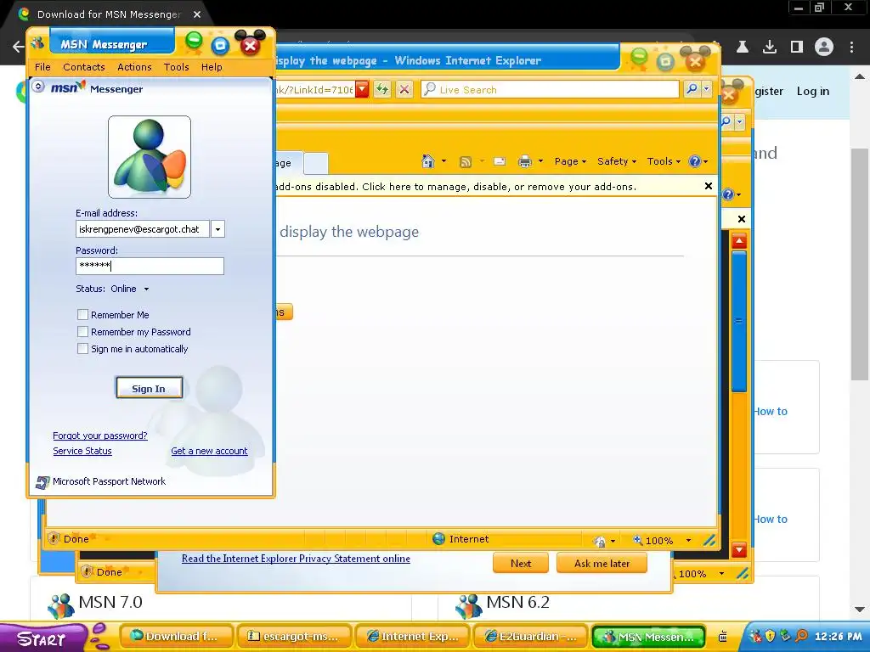Click the Sign In button
The height and width of the screenshot is (652, 870).
149,389
